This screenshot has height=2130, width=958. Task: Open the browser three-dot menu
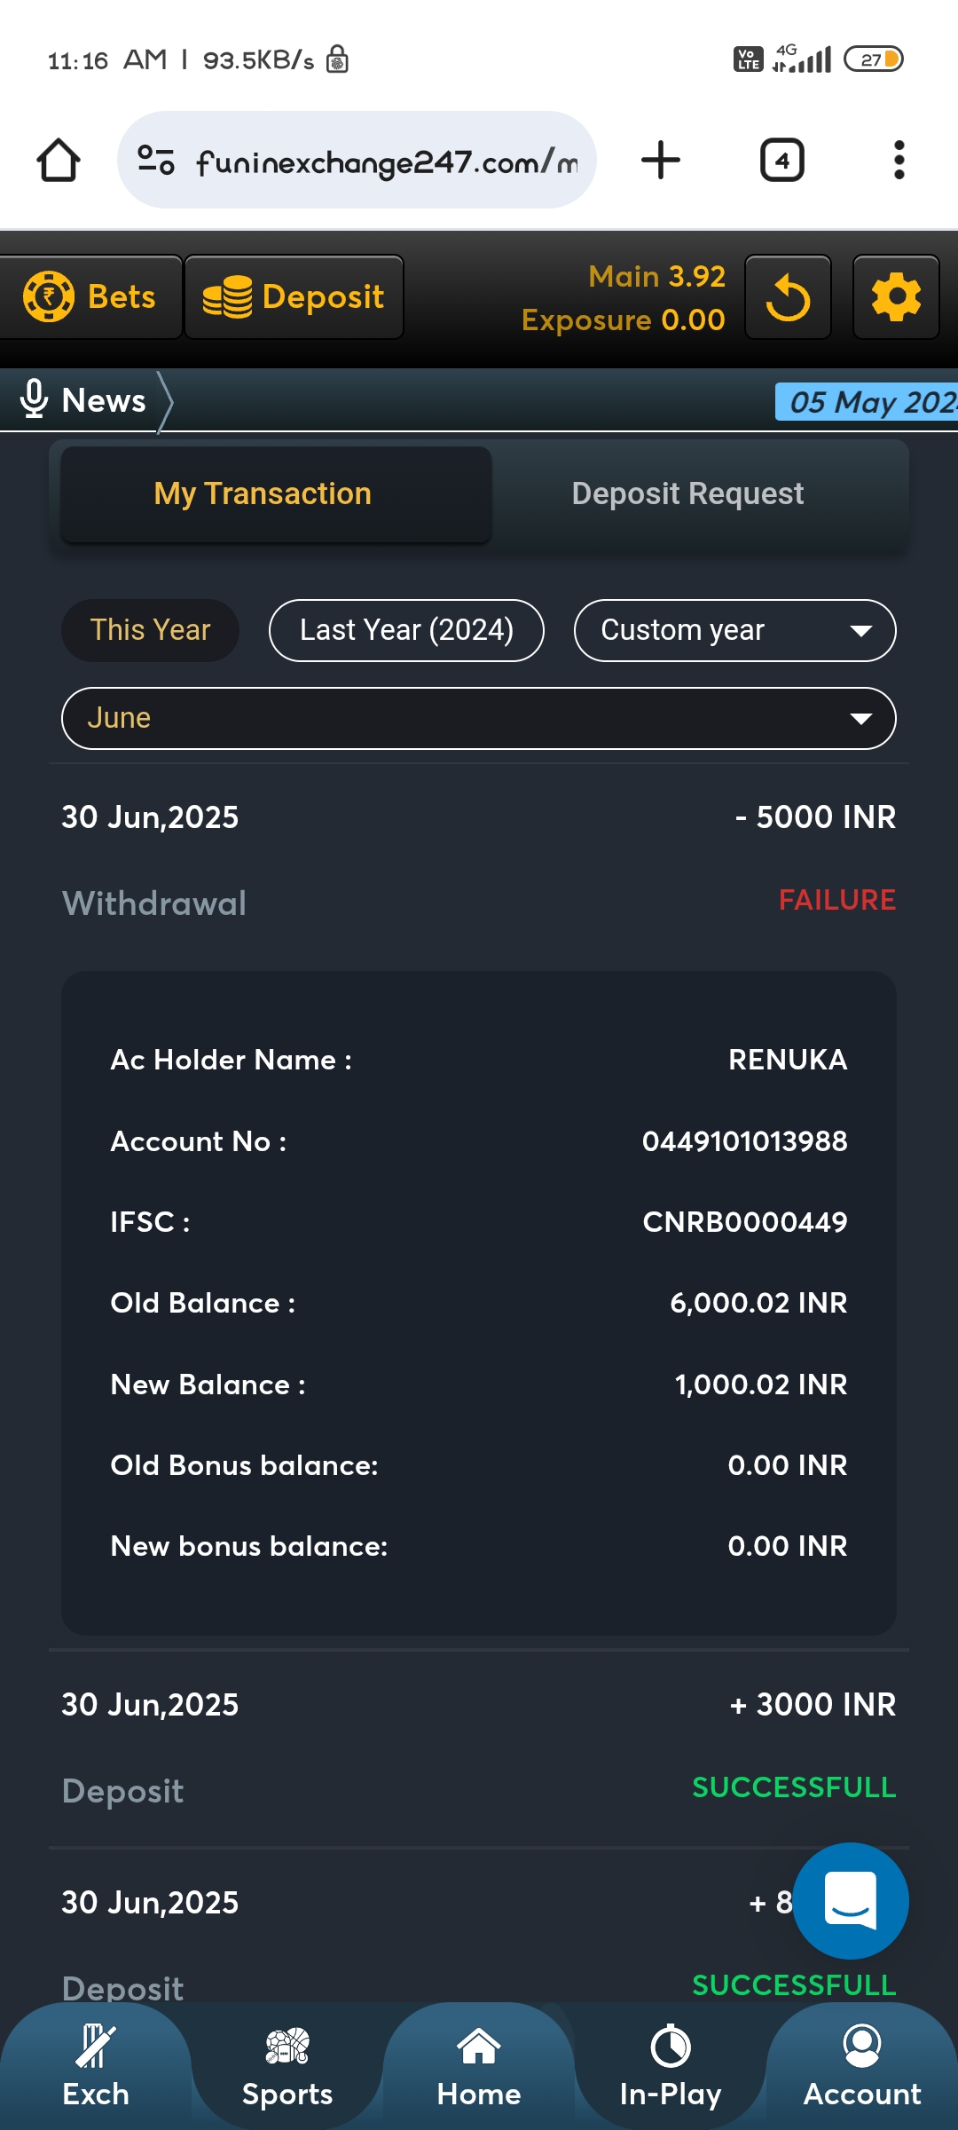pos(899,161)
